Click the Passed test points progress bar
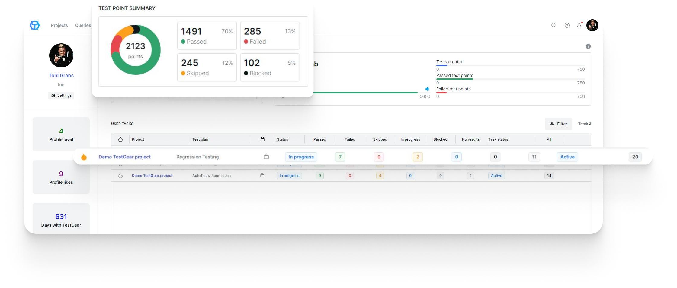 pyautogui.click(x=510, y=79)
